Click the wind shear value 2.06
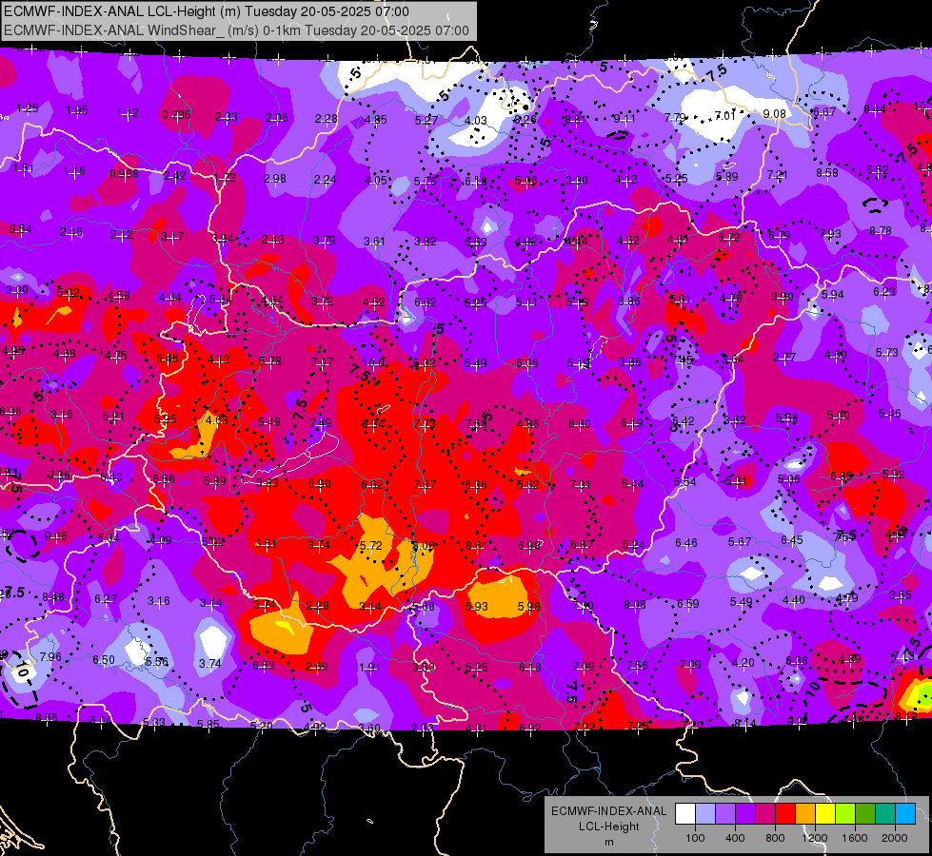Image resolution: width=932 pixels, height=856 pixels. 277,118
